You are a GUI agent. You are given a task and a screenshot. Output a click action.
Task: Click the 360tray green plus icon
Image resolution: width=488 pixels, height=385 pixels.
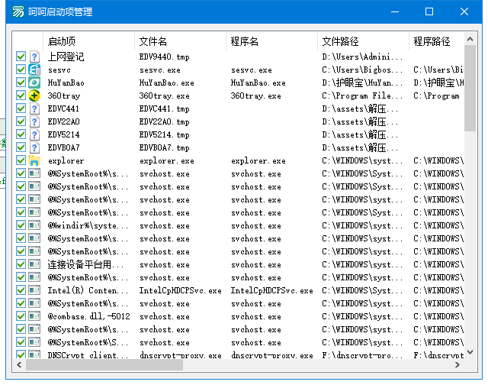click(34, 95)
